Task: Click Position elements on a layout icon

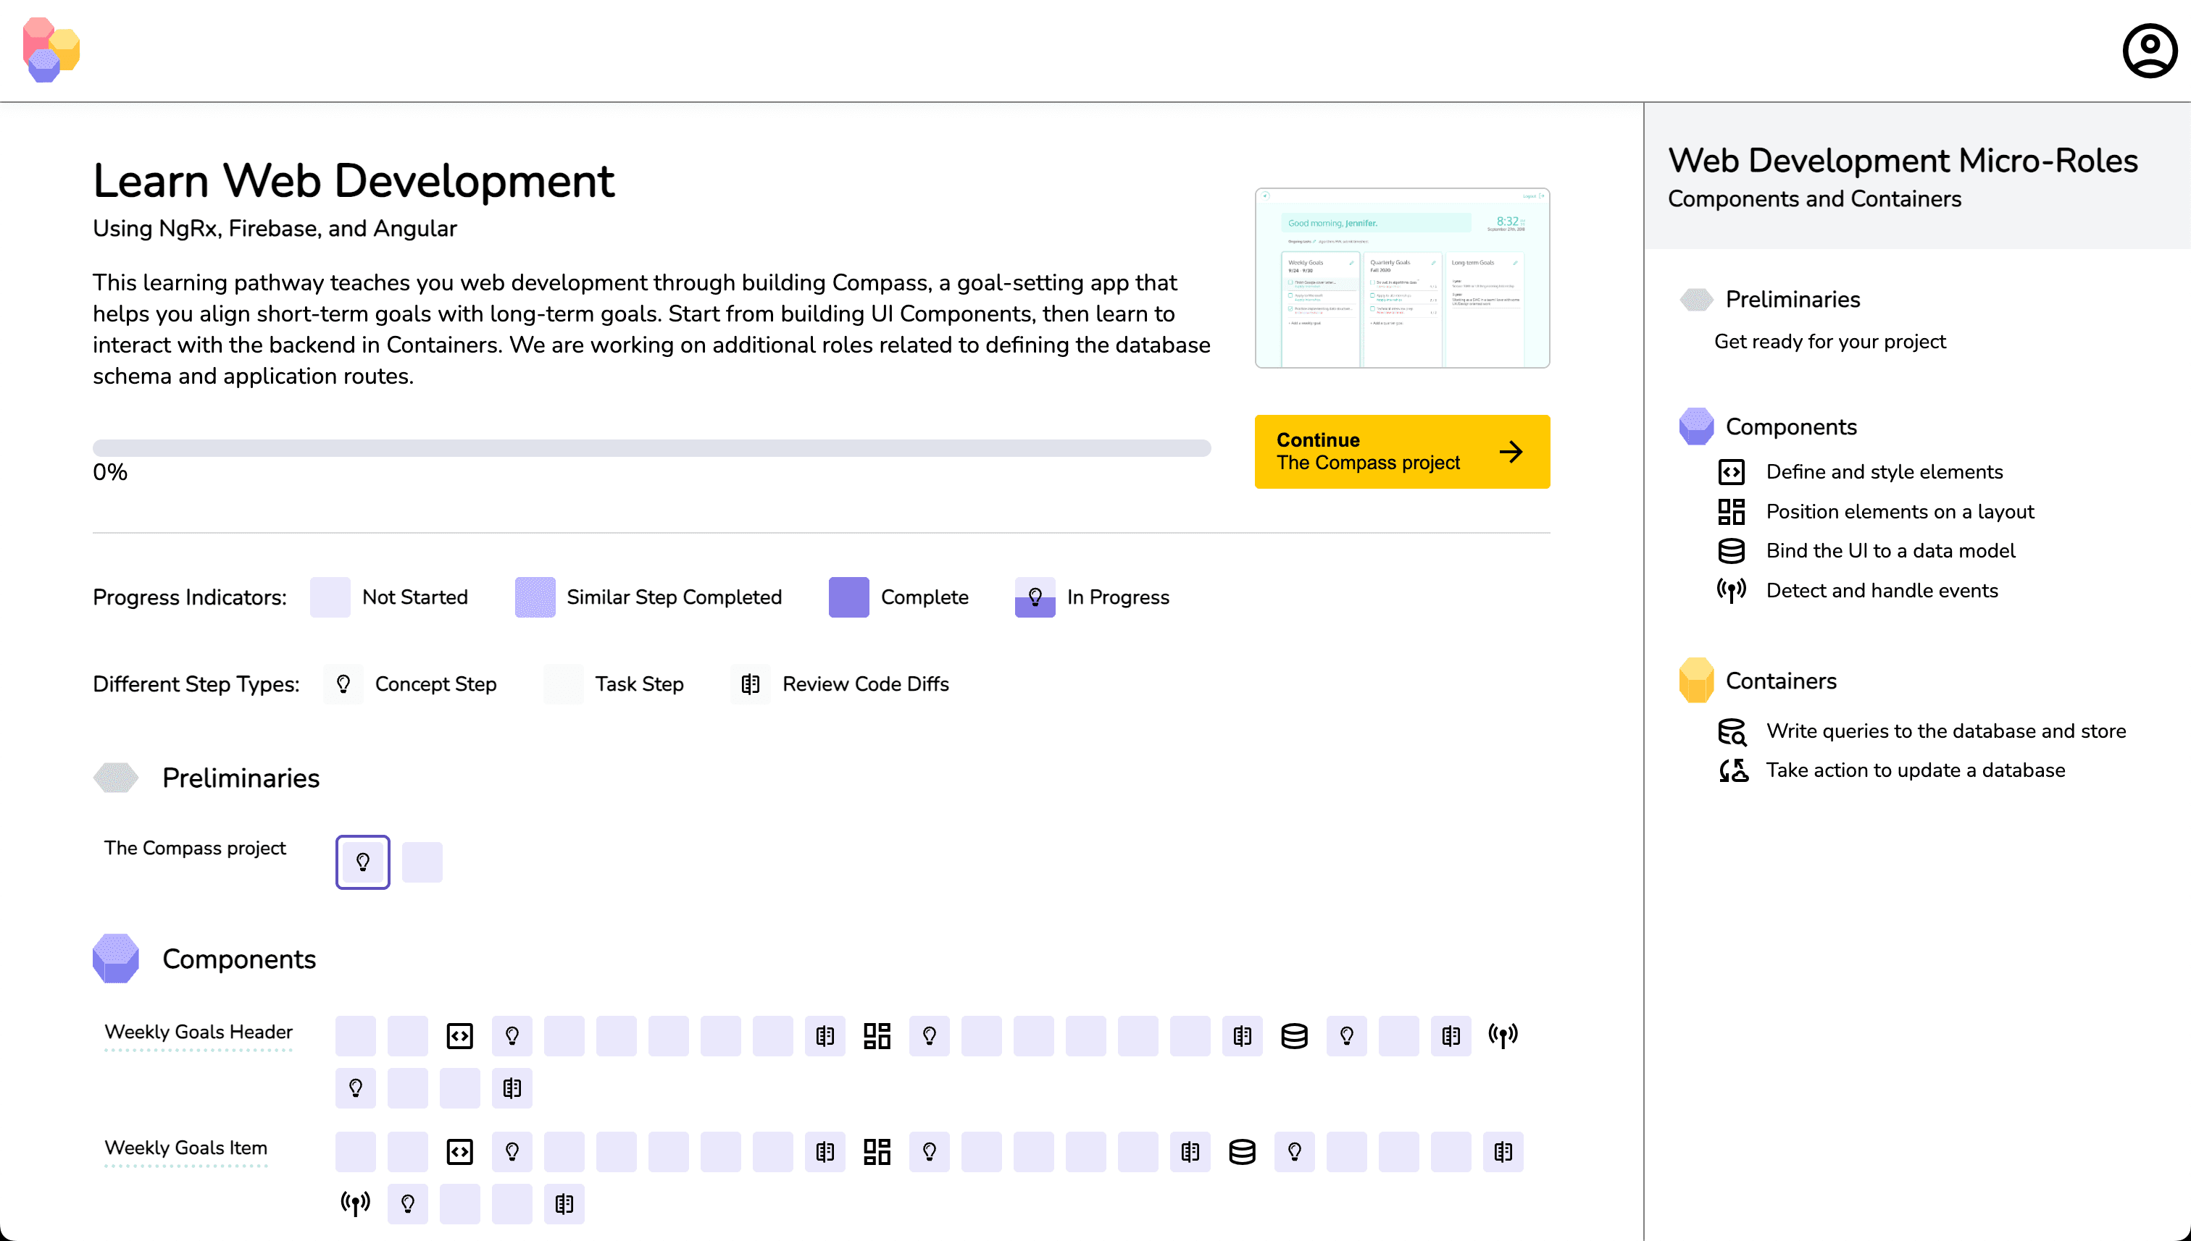Action: click(x=1730, y=511)
